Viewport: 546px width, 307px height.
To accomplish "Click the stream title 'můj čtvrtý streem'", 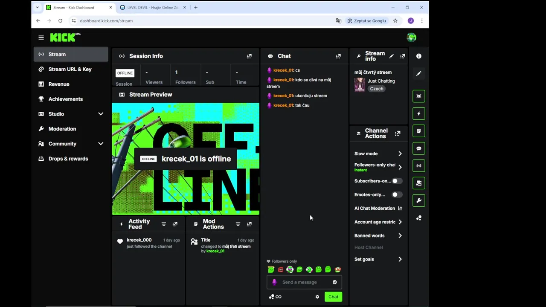I will [x=373, y=72].
